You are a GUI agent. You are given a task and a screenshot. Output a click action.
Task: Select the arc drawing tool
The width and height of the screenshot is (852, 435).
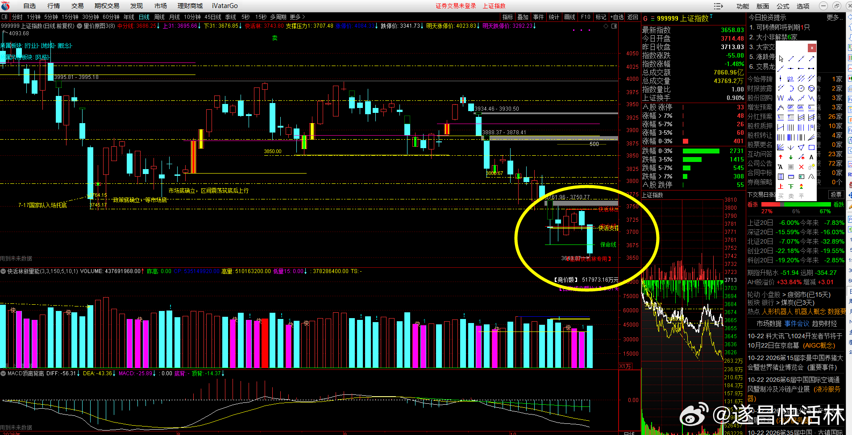tap(791, 88)
